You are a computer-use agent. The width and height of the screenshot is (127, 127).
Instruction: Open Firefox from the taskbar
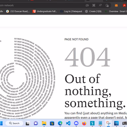84,123
